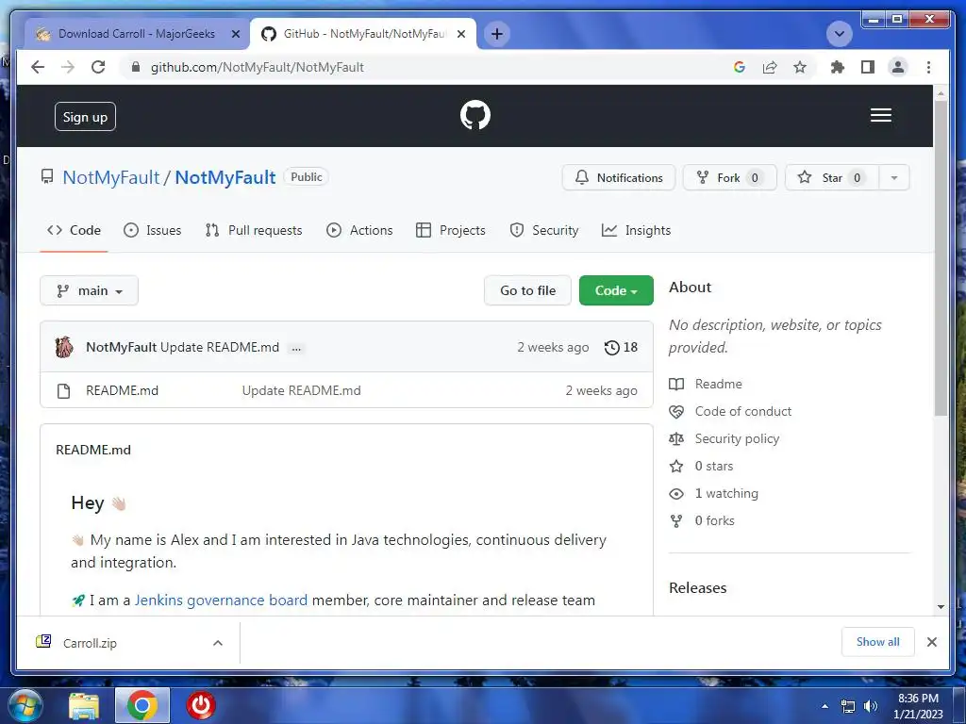This screenshot has width=966, height=724.
Task: Close the GitHub NotMyFault tab
Action: point(460,35)
